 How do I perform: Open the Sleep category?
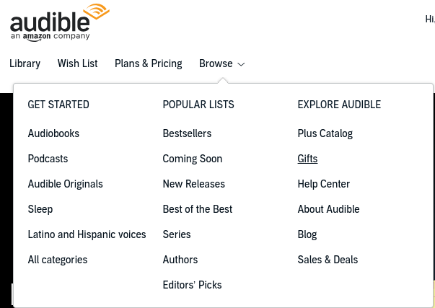[x=40, y=209]
